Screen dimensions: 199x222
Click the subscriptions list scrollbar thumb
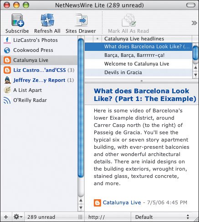[81, 108]
